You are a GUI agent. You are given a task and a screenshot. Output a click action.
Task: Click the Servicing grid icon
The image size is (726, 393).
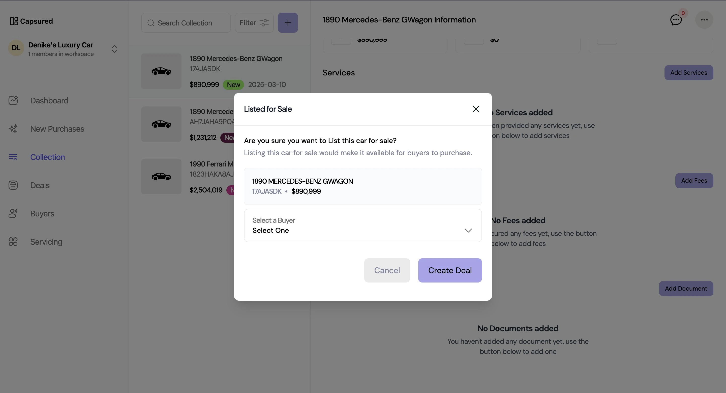coord(13,242)
